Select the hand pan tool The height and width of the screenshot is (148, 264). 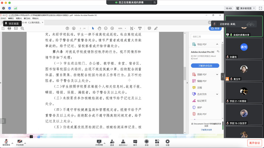click(99, 28)
